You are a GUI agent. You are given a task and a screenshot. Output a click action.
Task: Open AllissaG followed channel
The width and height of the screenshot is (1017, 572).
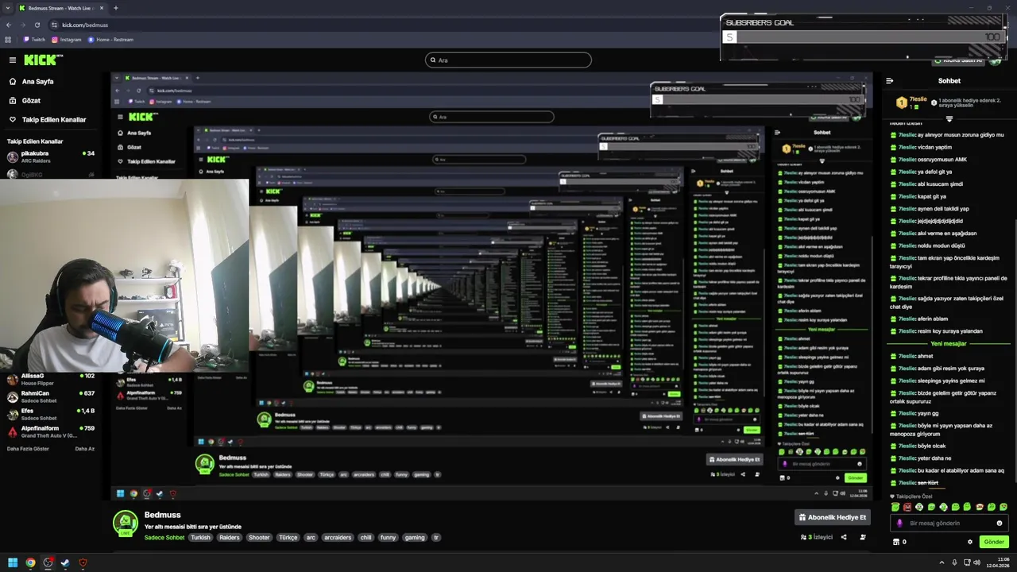(51, 378)
